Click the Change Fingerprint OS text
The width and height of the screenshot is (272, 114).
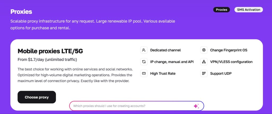pos(228,50)
